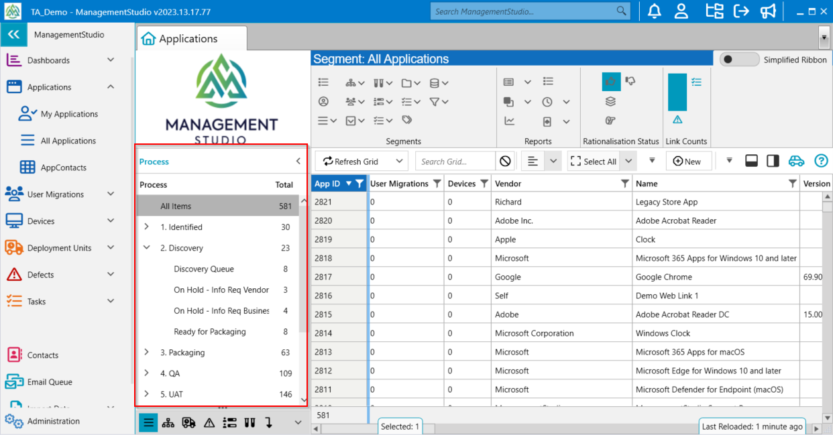Click the logout arrow icon
This screenshot has width=833, height=435.
[741, 11]
